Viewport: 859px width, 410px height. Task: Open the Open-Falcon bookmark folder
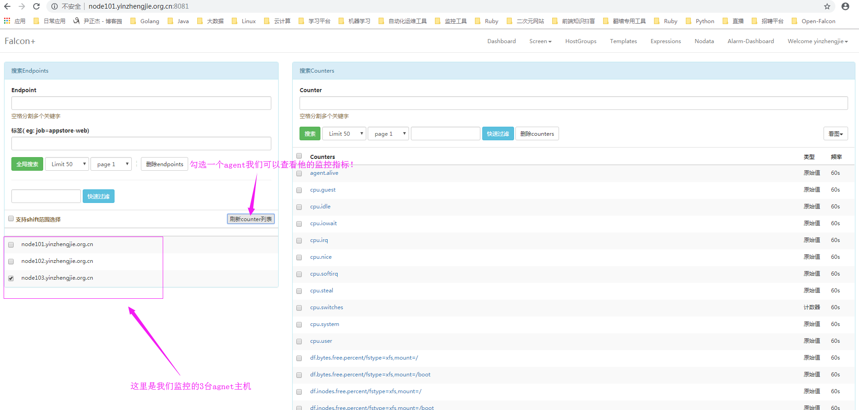point(814,21)
